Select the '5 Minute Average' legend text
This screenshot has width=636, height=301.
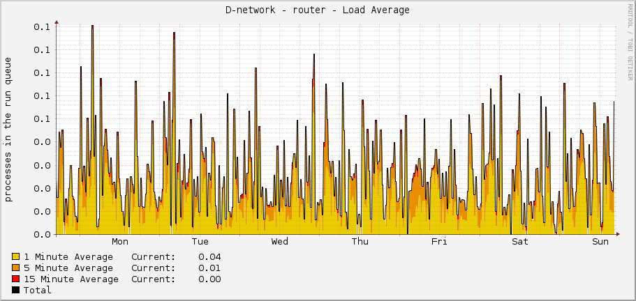pos(68,268)
